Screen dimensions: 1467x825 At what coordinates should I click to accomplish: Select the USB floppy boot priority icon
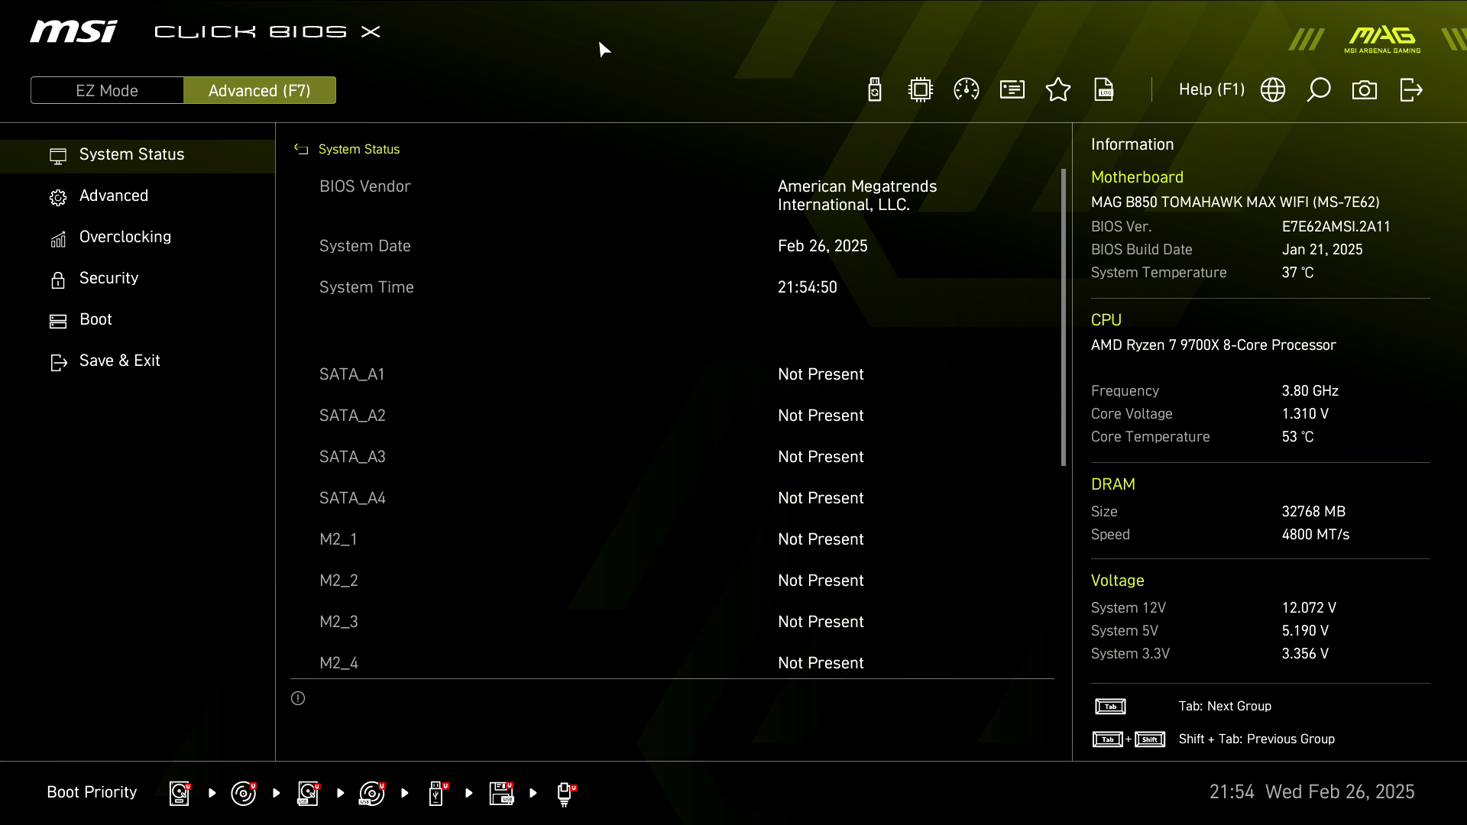point(501,793)
